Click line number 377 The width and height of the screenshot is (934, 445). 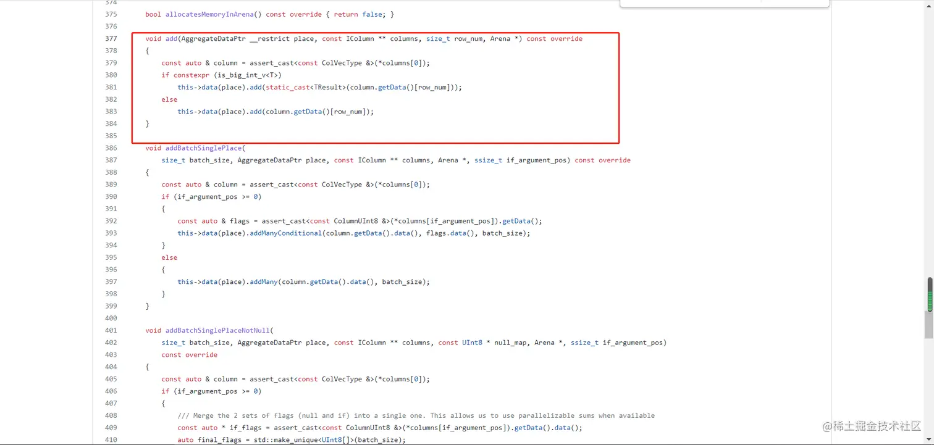[111, 38]
